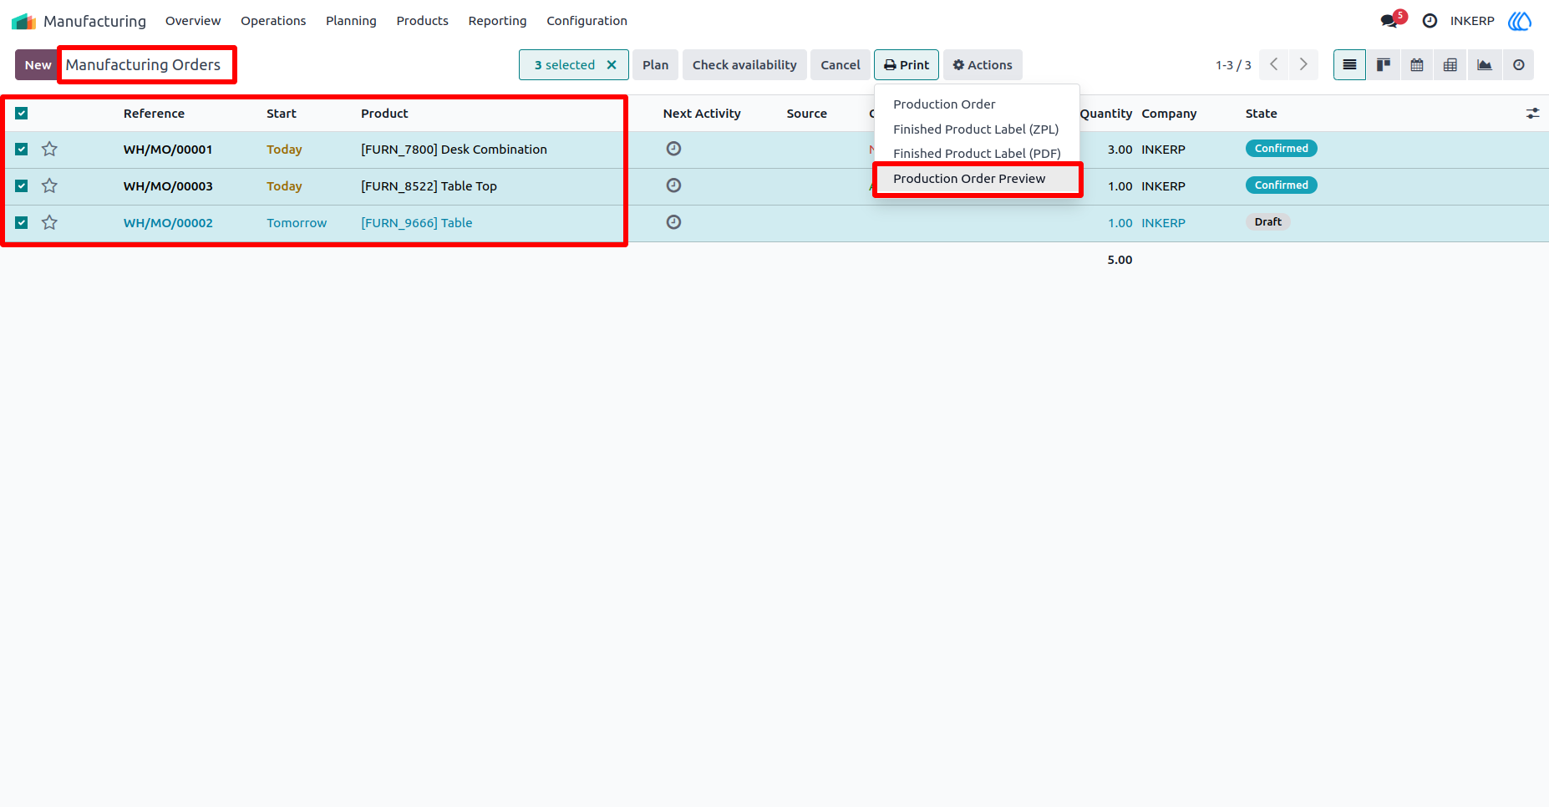The image size is (1549, 807).
Task: Open the Configuration menu
Action: tap(587, 21)
